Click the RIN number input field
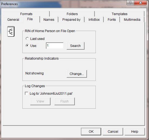149x140 pixels. coord(55,46)
